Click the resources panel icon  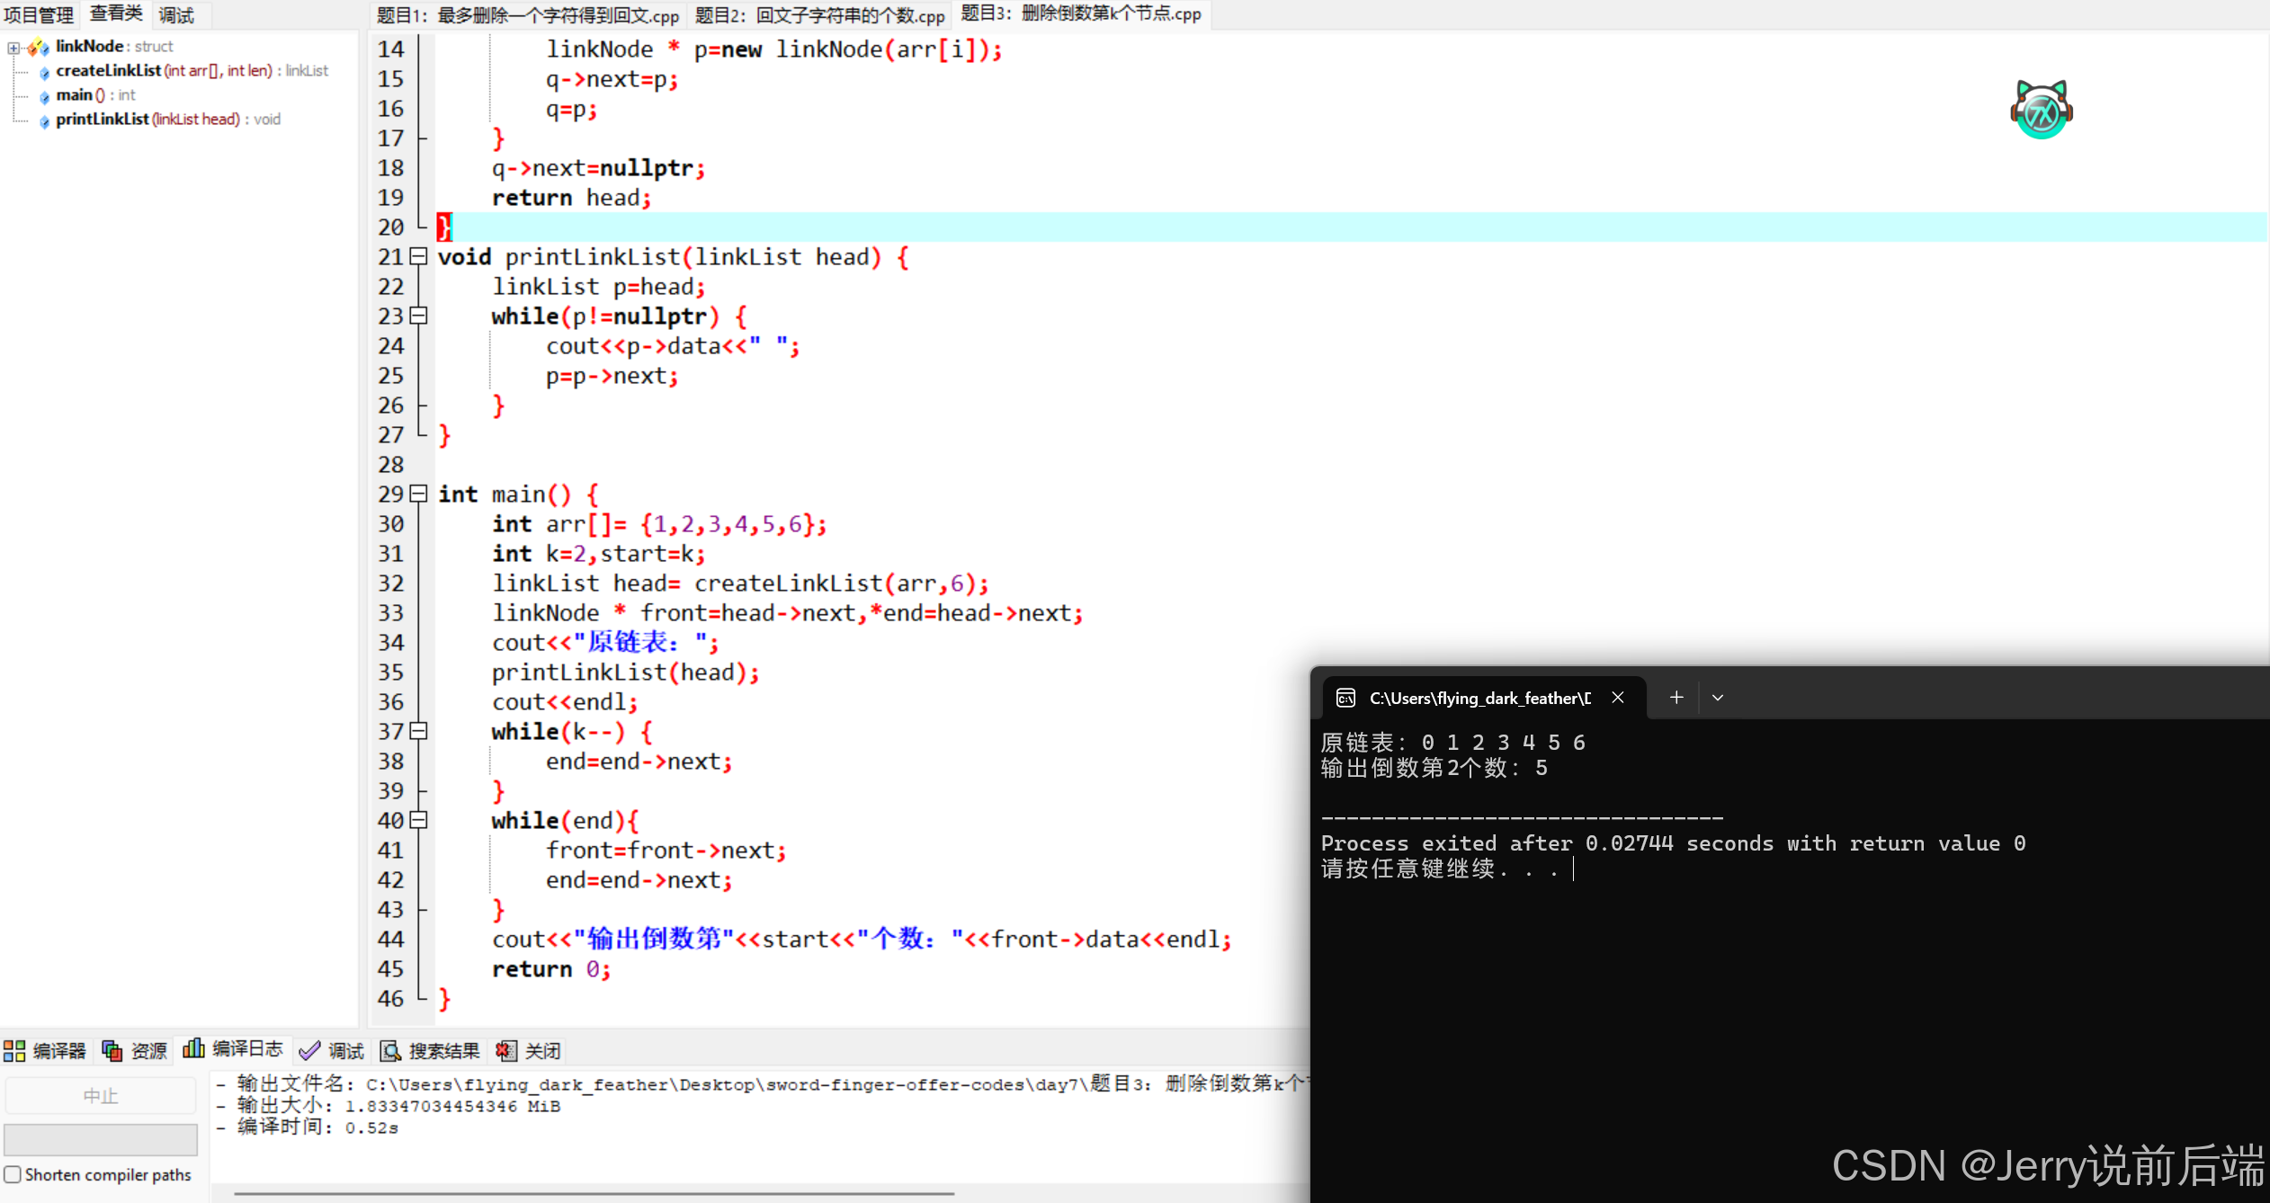[112, 1050]
